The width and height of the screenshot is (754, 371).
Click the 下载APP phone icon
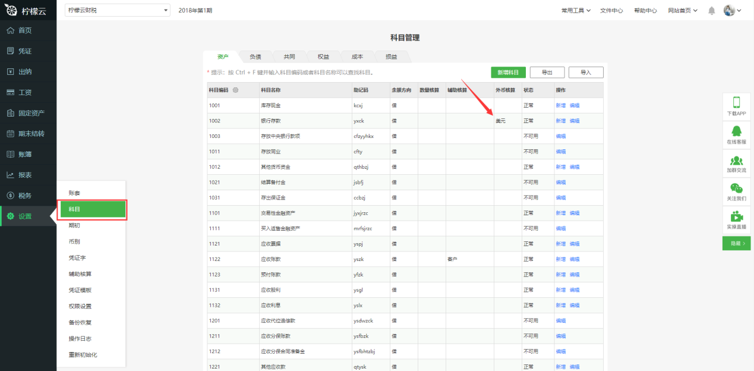(736, 103)
